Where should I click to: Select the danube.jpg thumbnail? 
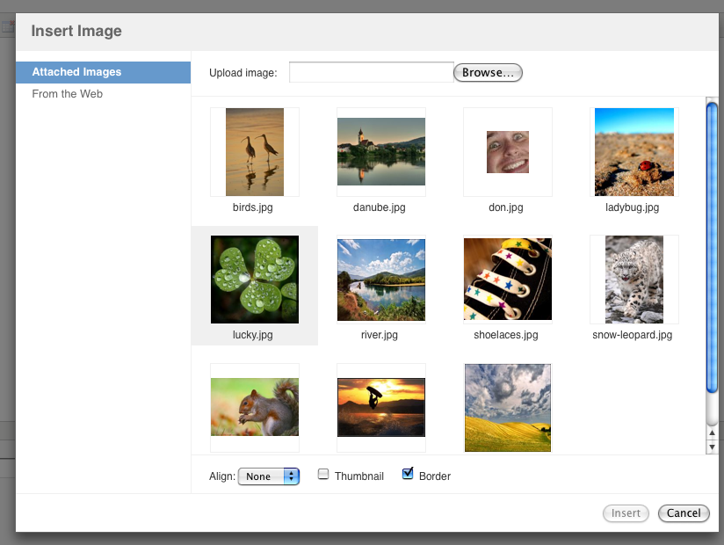pos(381,151)
